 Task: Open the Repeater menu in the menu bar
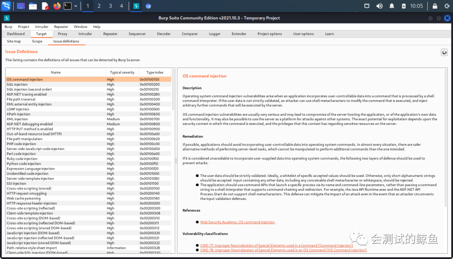61,26
